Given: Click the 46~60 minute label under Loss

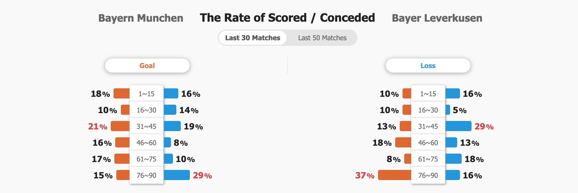Looking at the screenshot, I should 428,143.
